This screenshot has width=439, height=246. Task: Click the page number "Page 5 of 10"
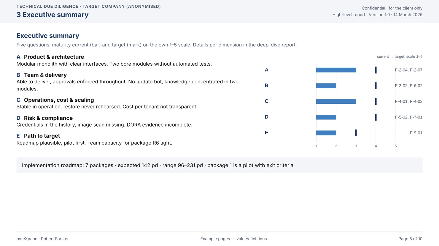[410, 239]
